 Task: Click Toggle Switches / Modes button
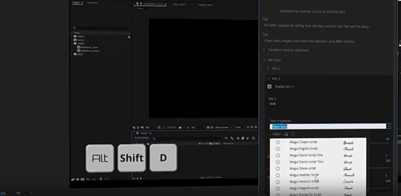point(210,177)
